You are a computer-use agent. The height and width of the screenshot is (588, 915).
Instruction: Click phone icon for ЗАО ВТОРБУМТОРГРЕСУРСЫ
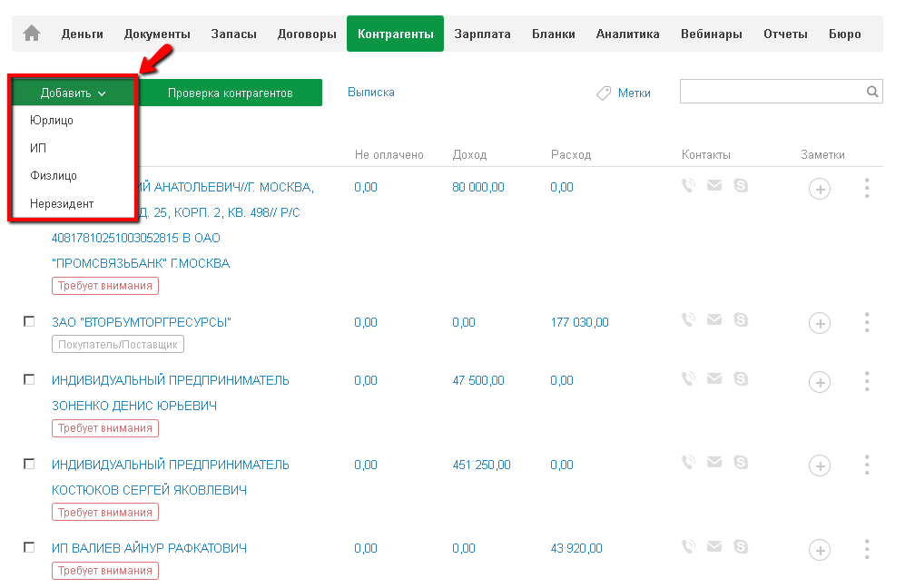(x=689, y=319)
